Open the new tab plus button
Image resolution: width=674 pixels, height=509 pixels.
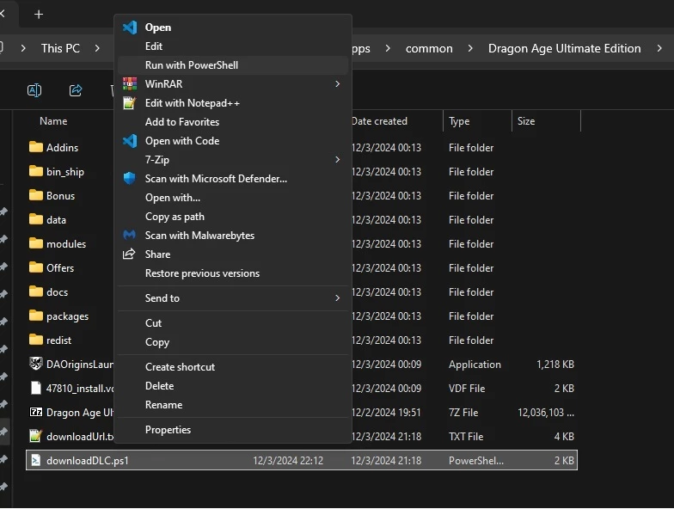[x=39, y=14]
